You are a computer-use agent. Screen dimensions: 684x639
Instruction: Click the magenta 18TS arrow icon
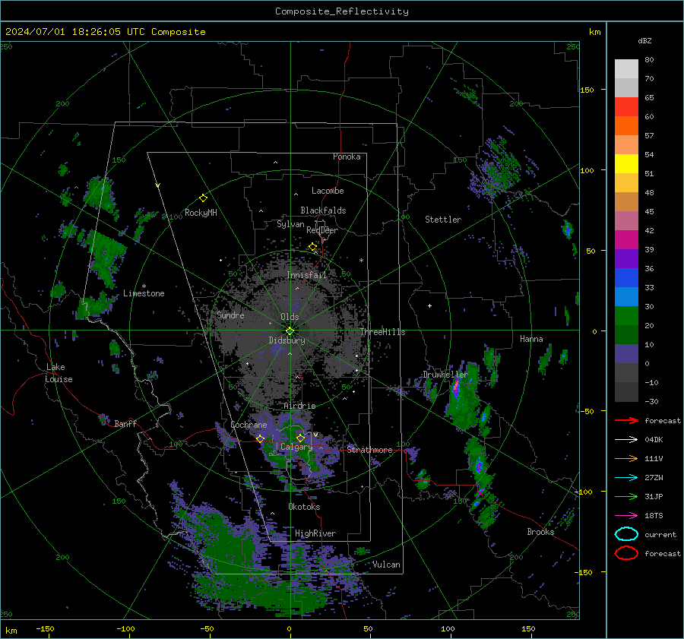click(626, 516)
